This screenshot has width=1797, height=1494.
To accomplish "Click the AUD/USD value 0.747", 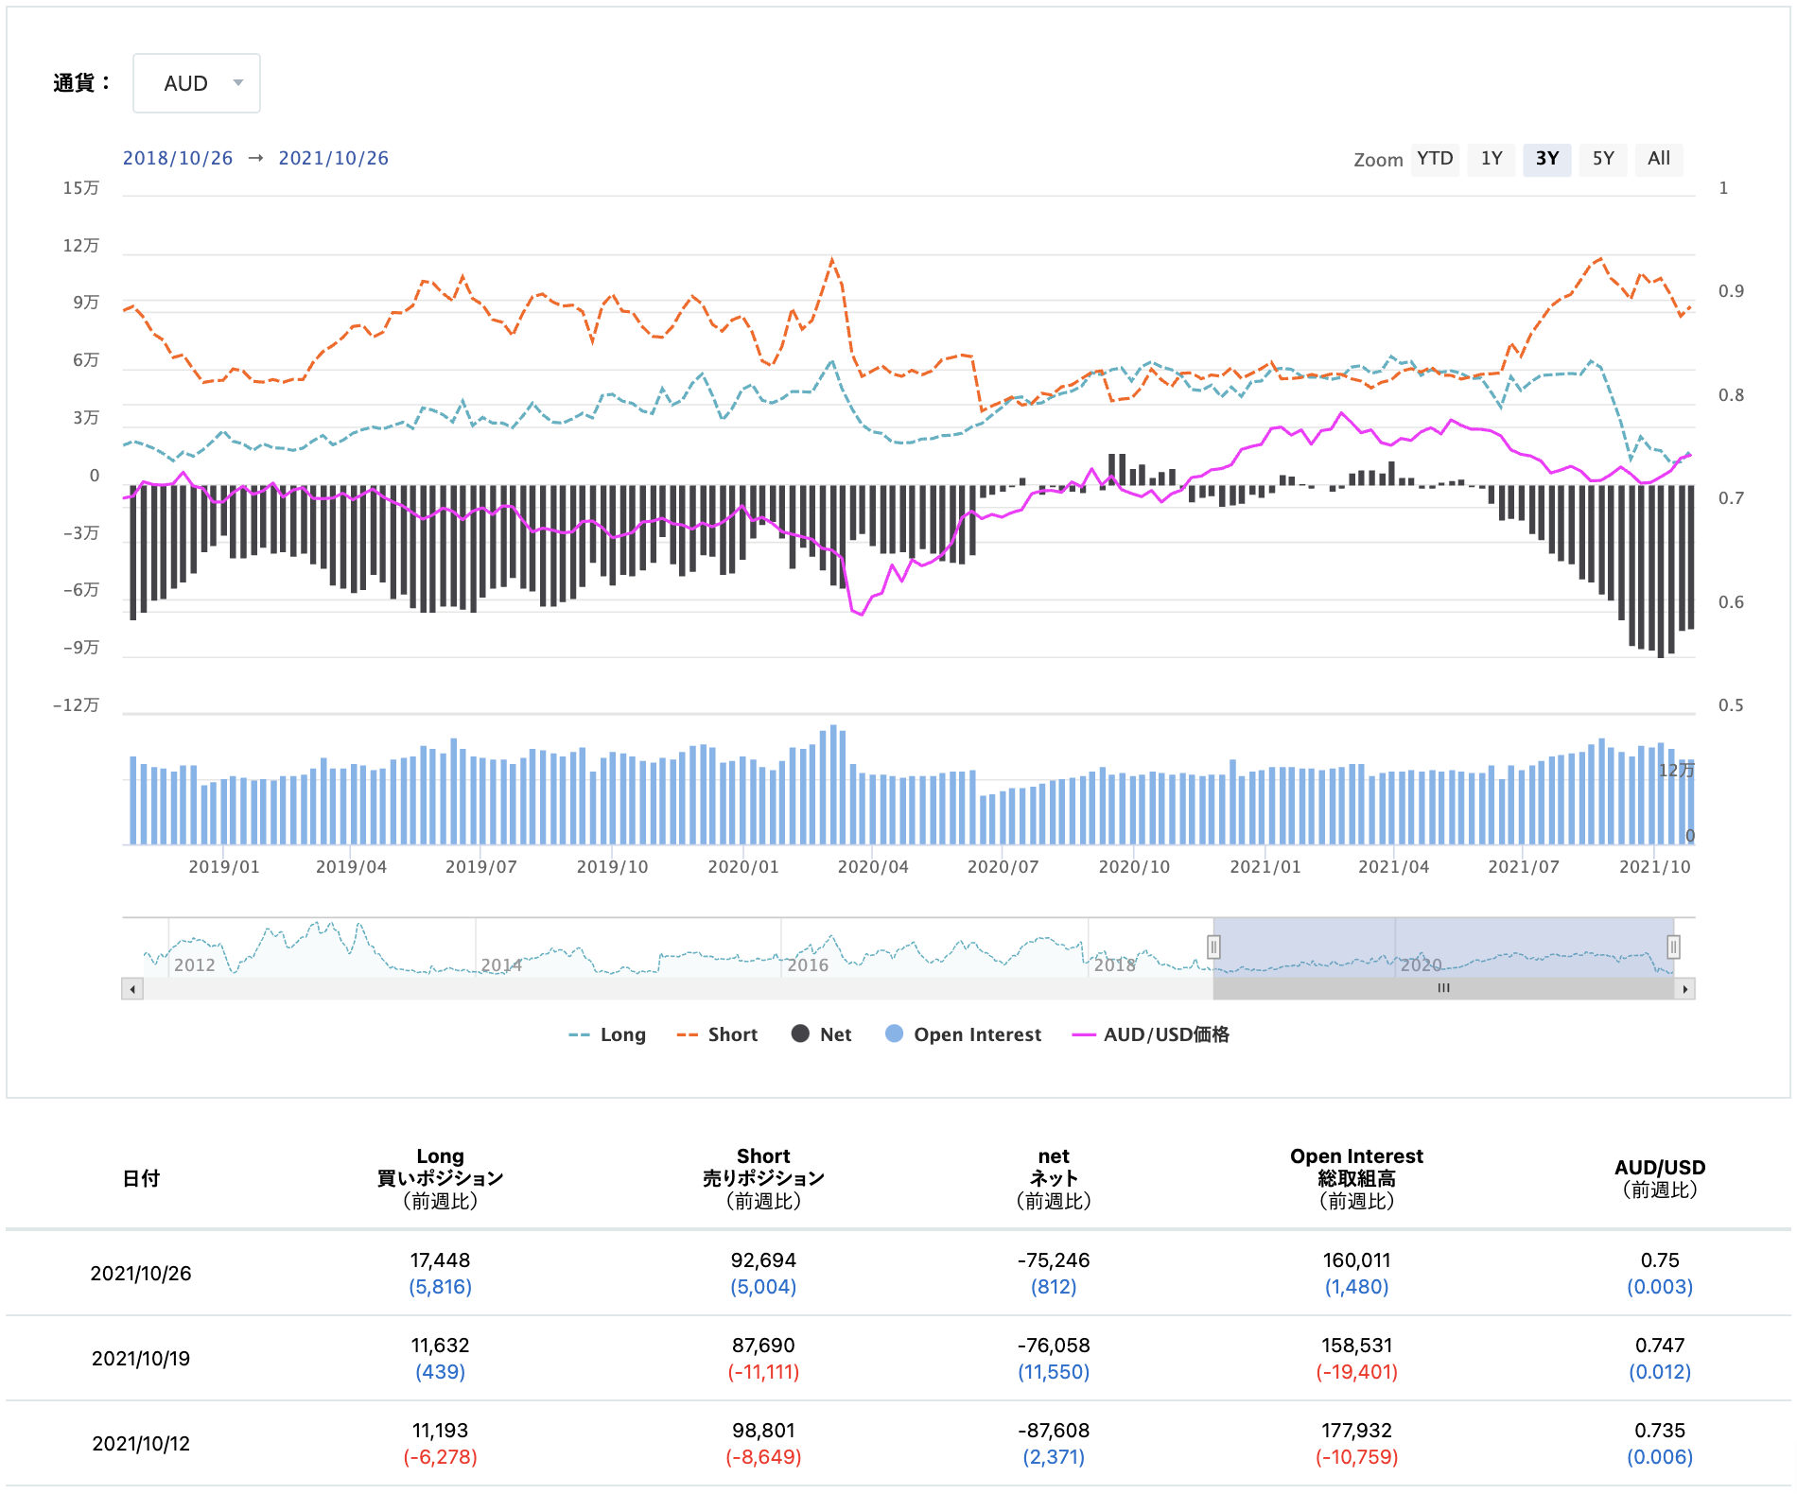I will [x=1660, y=1346].
